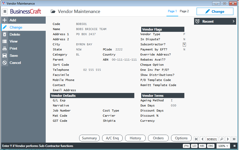Open the A/C Enq button
Viewport: 239px width, 150px height.
click(x=112, y=138)
